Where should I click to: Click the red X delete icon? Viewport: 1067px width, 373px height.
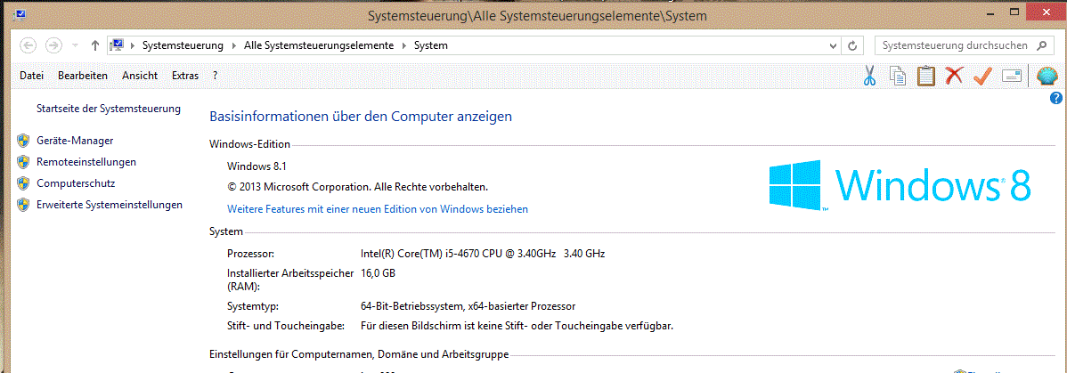tap(954, 77)
